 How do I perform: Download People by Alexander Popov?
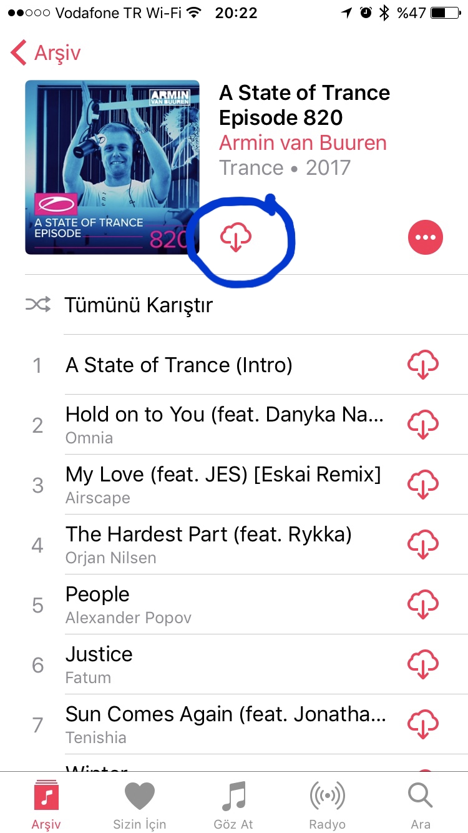click(x=423, y=604)
